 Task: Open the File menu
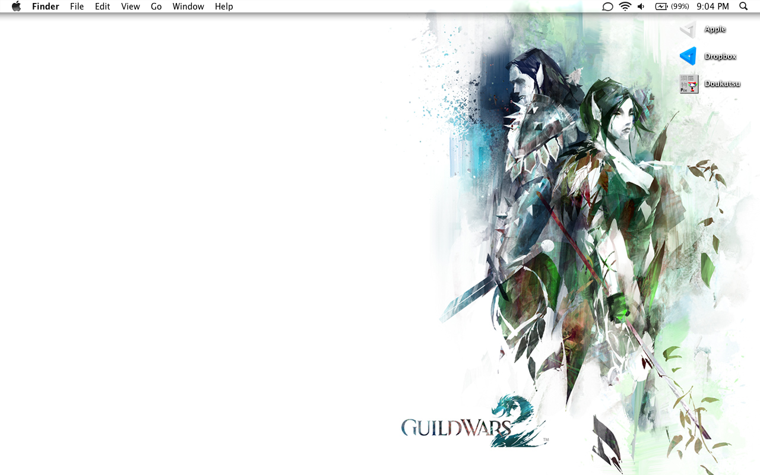pyautogui.click(x=77, y=7)
